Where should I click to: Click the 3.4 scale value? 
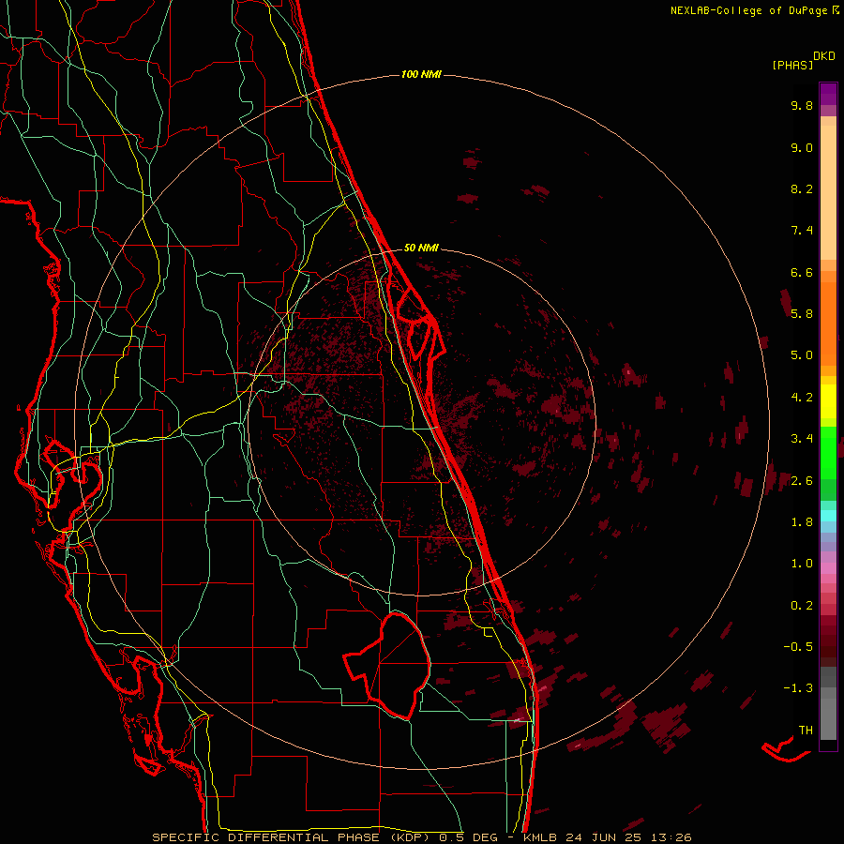(802, 439)
